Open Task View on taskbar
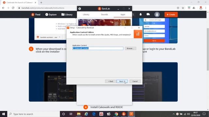Screen dimensions: 209x117 click(71, 114)
